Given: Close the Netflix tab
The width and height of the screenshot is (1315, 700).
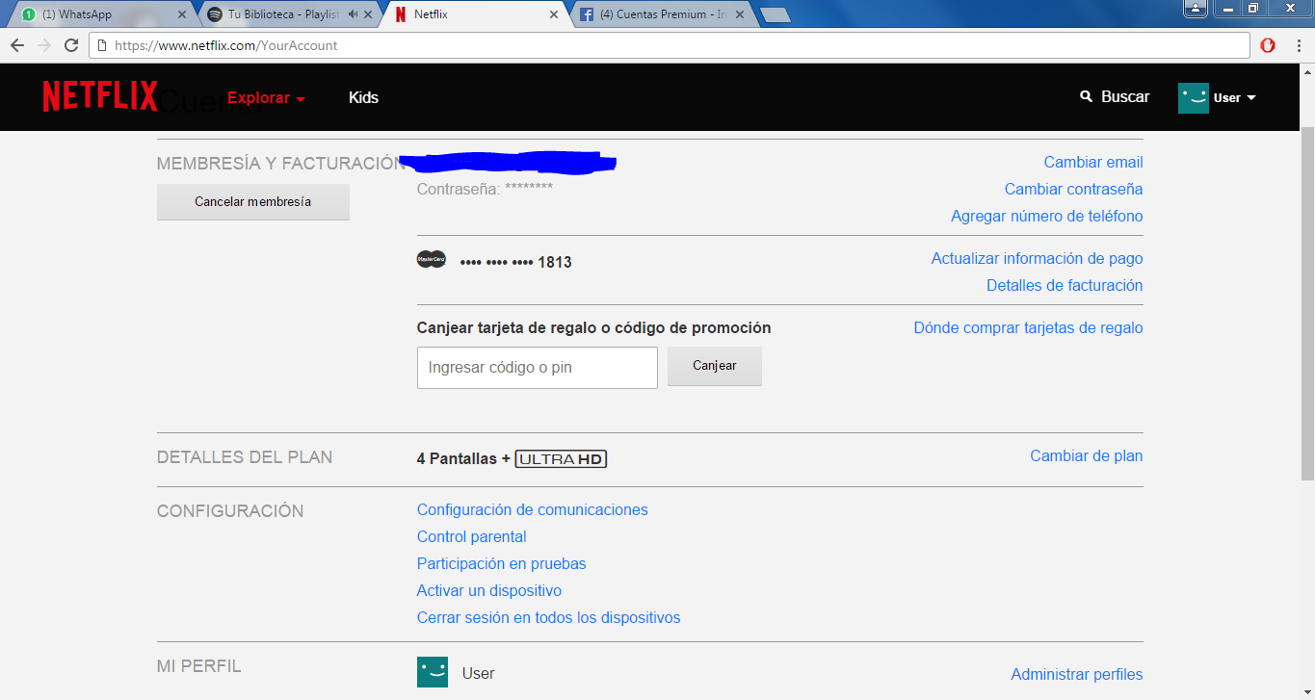Looking at the screenshot, I should click(553, 14).
